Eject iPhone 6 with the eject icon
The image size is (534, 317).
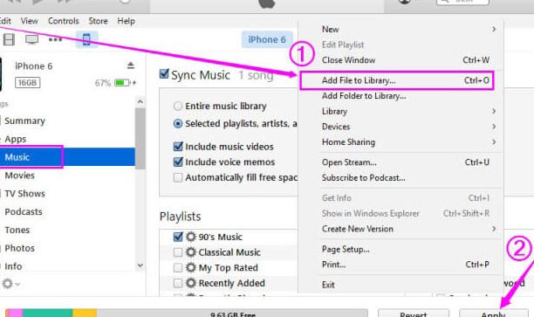[130, 65]
